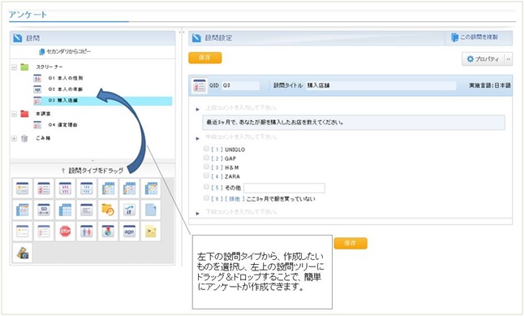Click the [ 排他 ] label on option 6
The height and width of the screenshot is (316, 525).
tap(235, 199)
